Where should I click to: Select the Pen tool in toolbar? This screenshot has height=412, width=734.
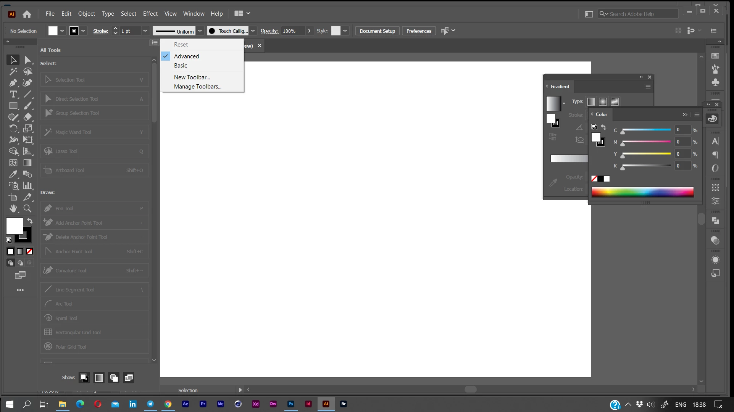point(13,83)
